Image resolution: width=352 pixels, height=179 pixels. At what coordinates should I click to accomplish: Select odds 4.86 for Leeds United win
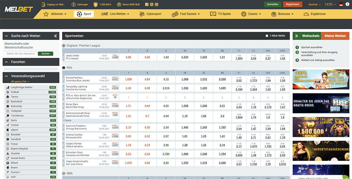pyautogui.click(x=128, y=57)
